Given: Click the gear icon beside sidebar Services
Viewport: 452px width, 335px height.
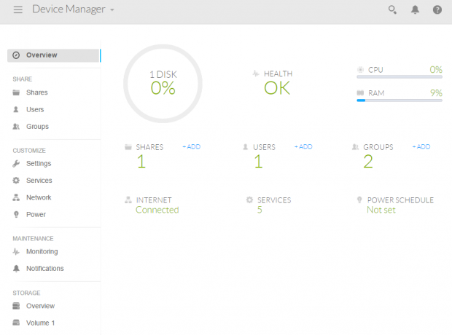Looking at the screenshot, I should click(x=16, y=181).
